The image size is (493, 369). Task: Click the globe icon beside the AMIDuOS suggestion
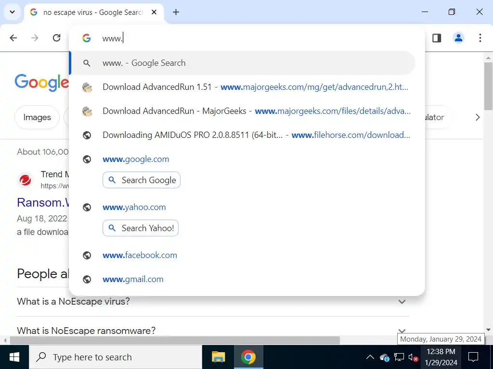coord(87,135)
